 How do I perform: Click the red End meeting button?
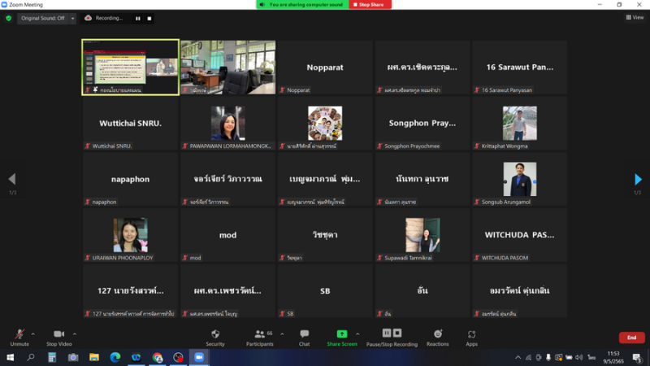(631, 338)
